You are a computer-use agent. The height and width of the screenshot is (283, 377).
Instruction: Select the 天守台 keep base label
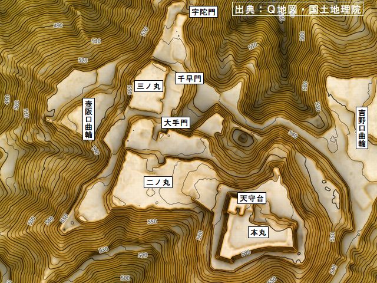coord(252,198)
